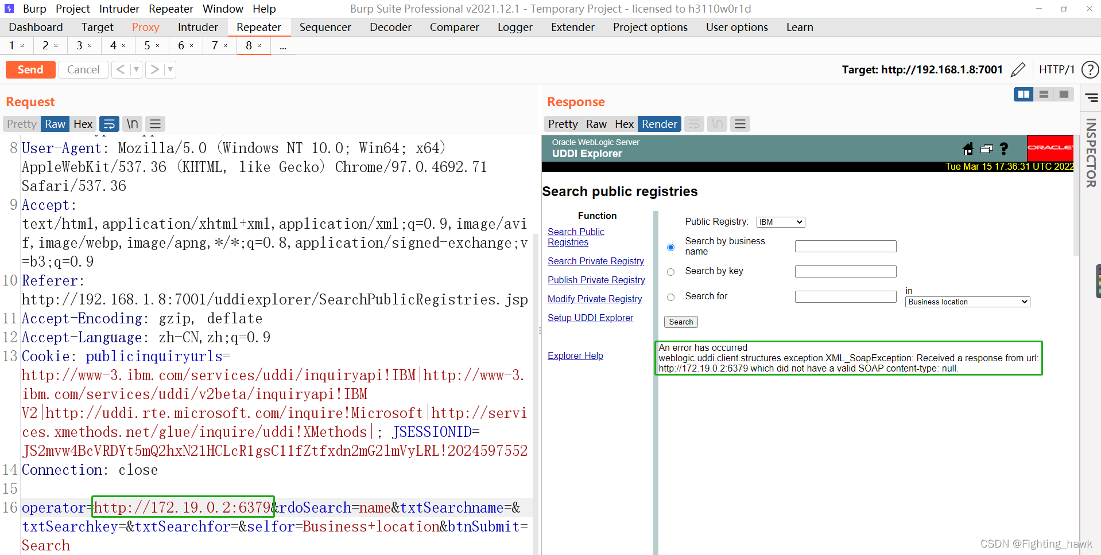Viewport: 1101px width, 555px height.
Task: Toggle response \n characters icon
Action: click(717, 124)
